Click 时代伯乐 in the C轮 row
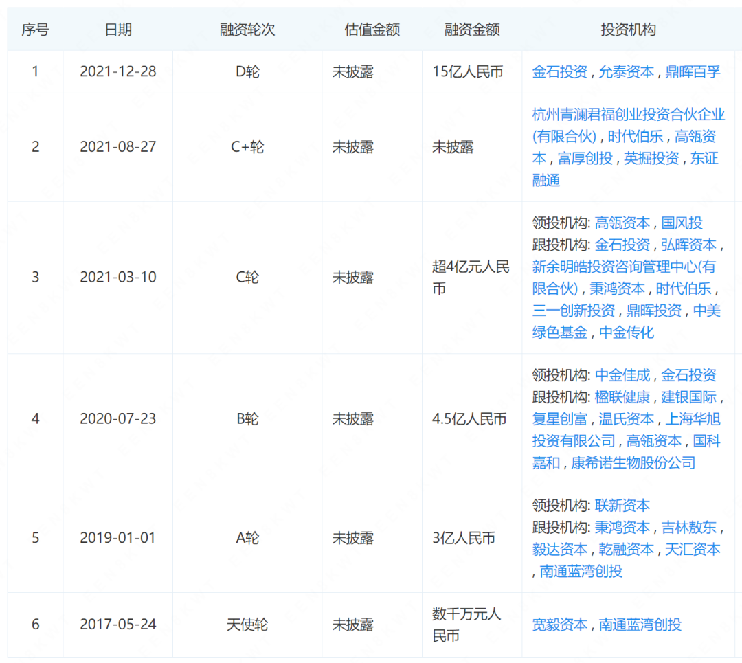Viewport: 742px width, 663px height. coord(684,289)
